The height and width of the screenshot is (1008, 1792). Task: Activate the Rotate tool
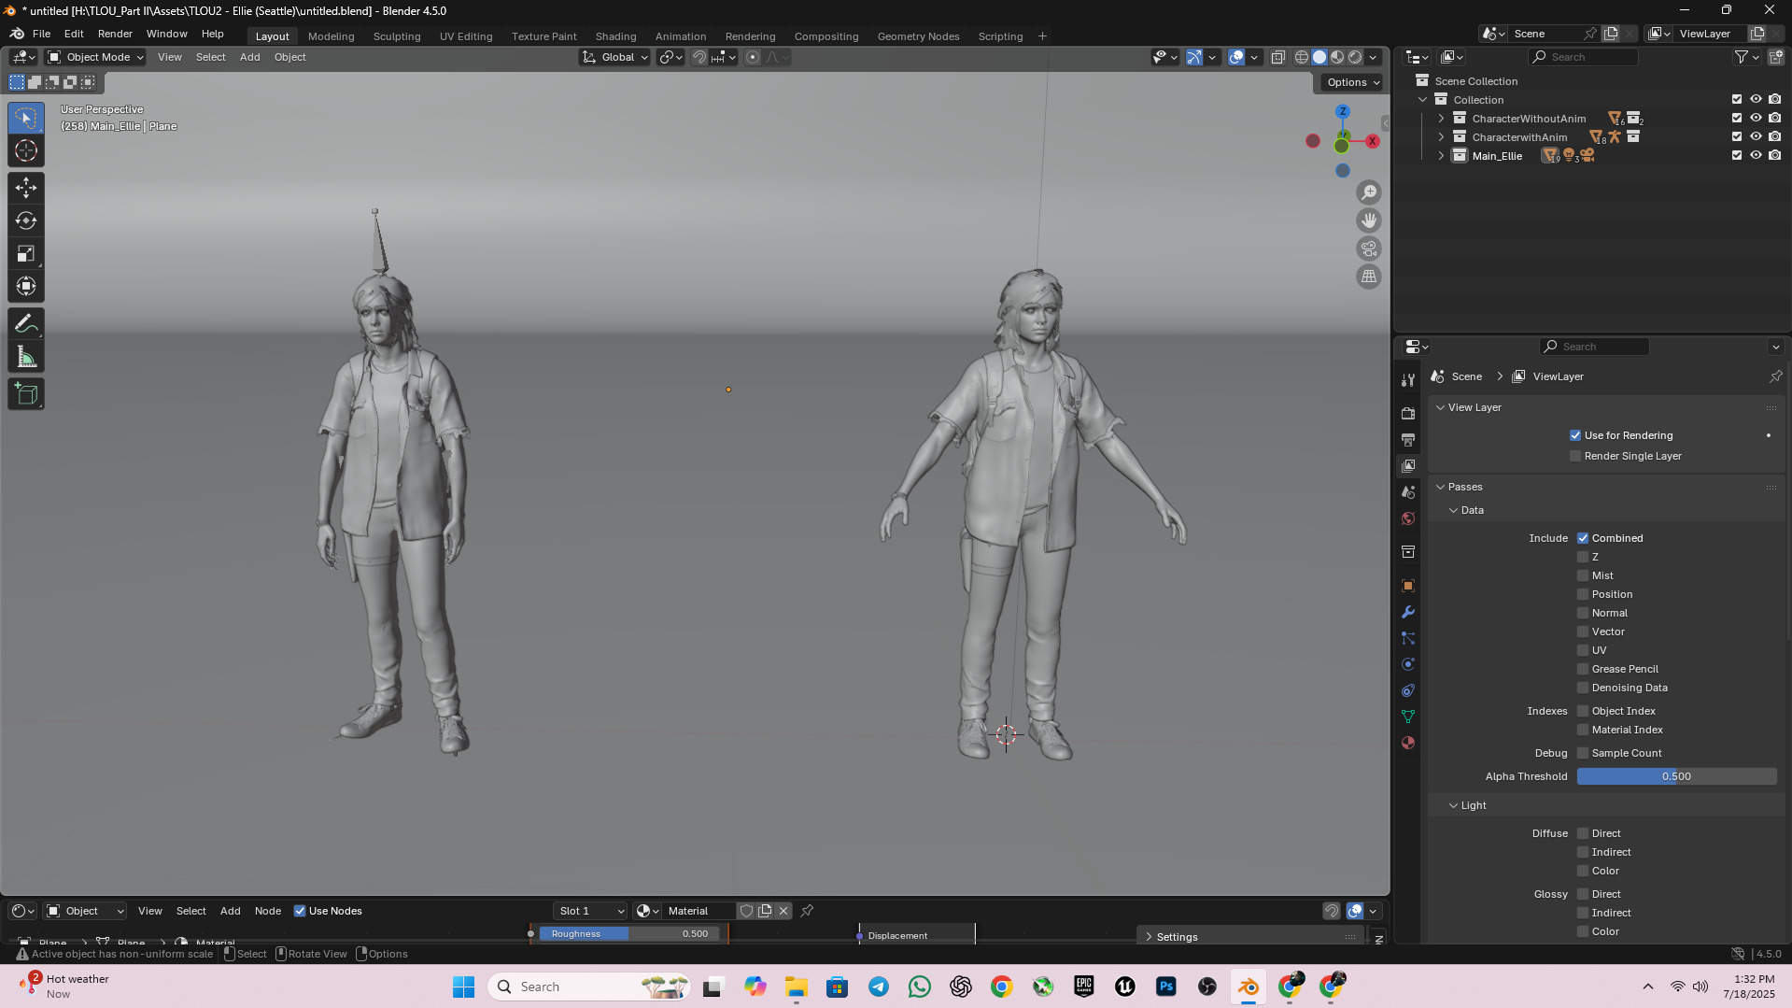coord(26,220)
